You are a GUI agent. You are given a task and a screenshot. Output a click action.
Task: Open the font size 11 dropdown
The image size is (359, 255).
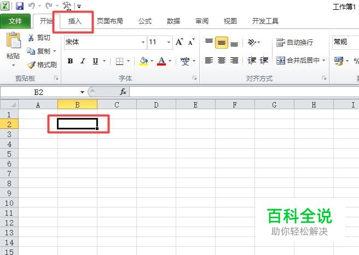pyautogui.click(x=169, y=42)
